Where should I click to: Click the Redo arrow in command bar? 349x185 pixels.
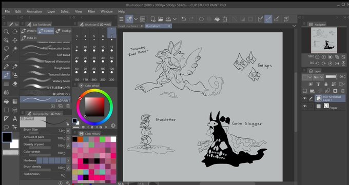(x=191, y=19)
